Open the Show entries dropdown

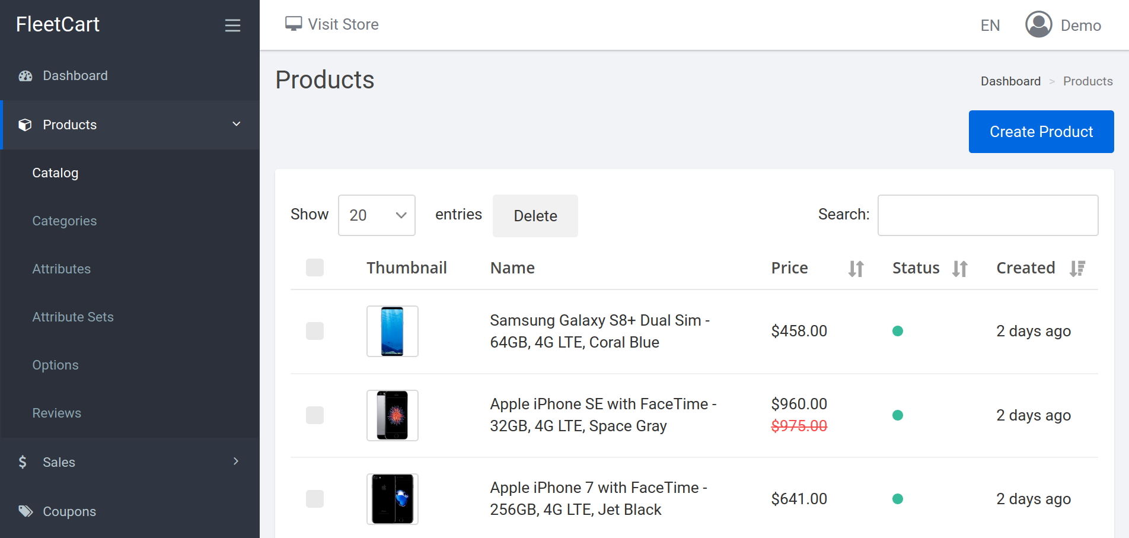(x=377, y=215)
